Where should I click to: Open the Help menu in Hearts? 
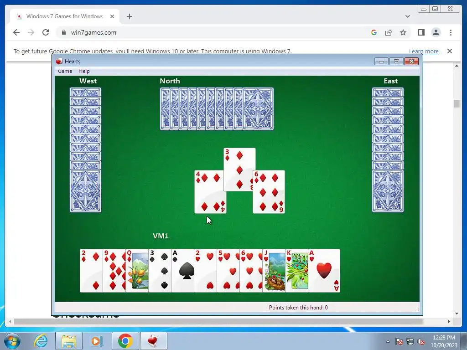[x=84, y=71]
